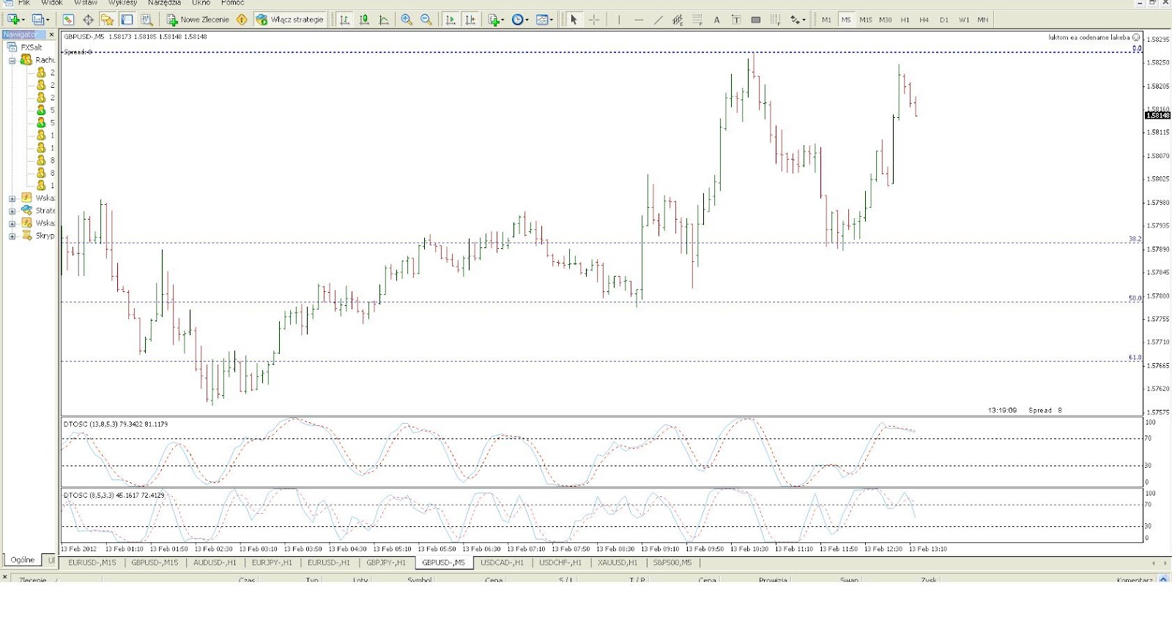The image size is (1172, 628).
Task: Toggle the Włącz strategie button
Action: pos(290,20)
